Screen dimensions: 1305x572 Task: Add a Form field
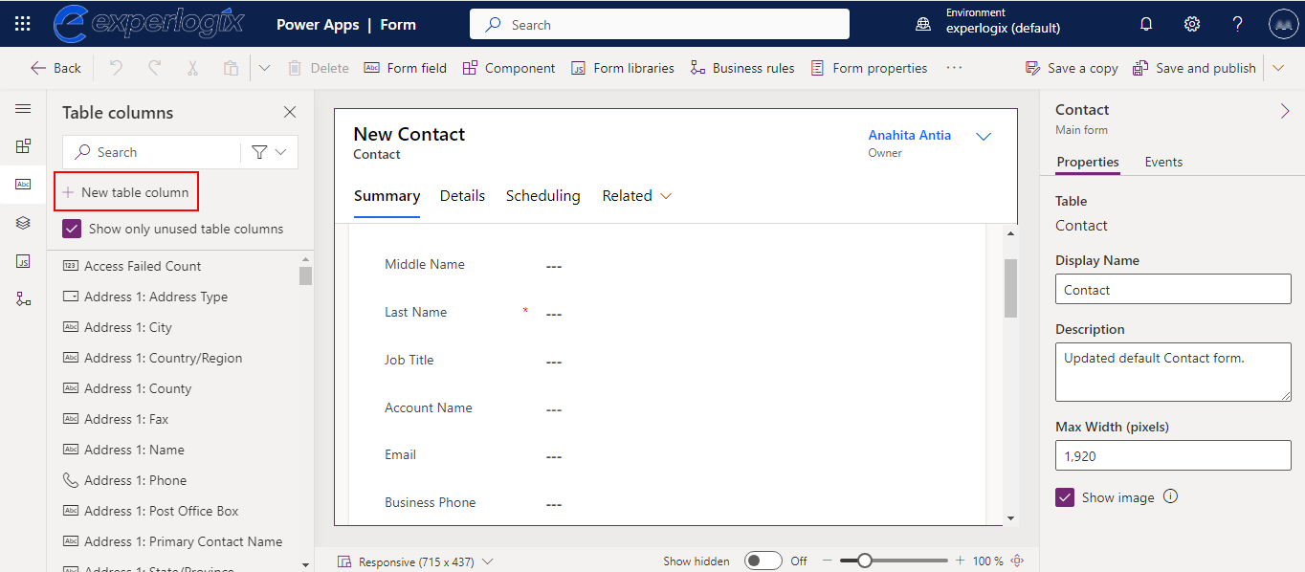(405, 68)
